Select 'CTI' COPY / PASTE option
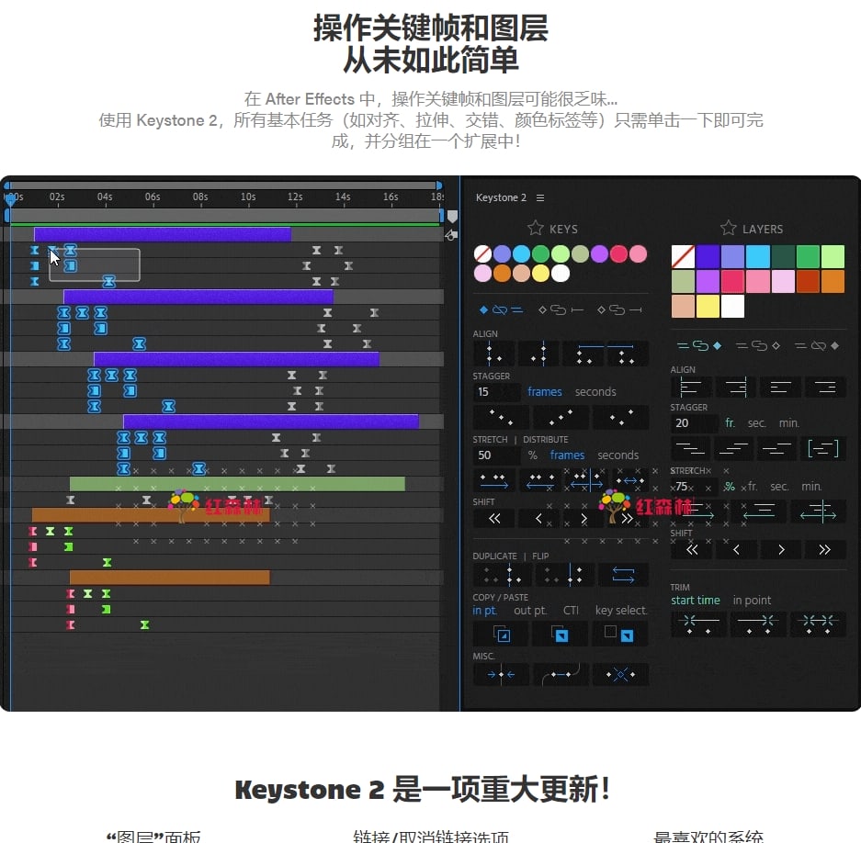The width and height of the screenshot is (861, 843). click(571, 611)
